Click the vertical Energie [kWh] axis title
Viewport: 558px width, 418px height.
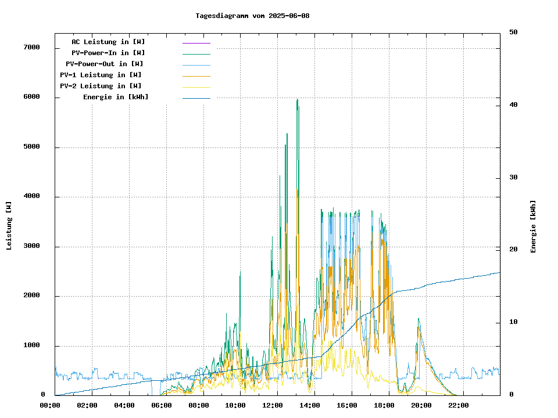(534, 226)
